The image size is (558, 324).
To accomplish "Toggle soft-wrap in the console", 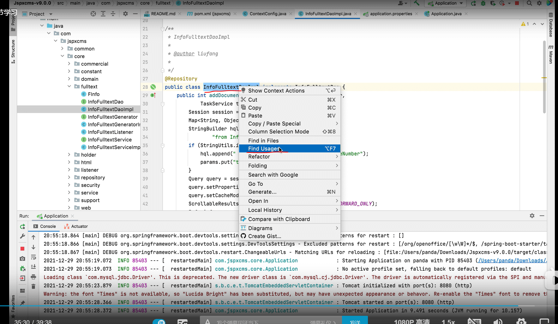I will click(x=33, y=257).
